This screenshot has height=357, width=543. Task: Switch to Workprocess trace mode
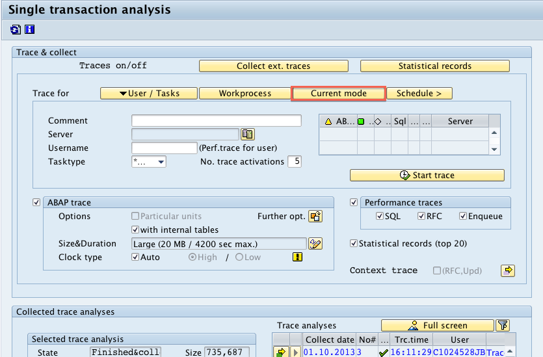click(245, 93)
